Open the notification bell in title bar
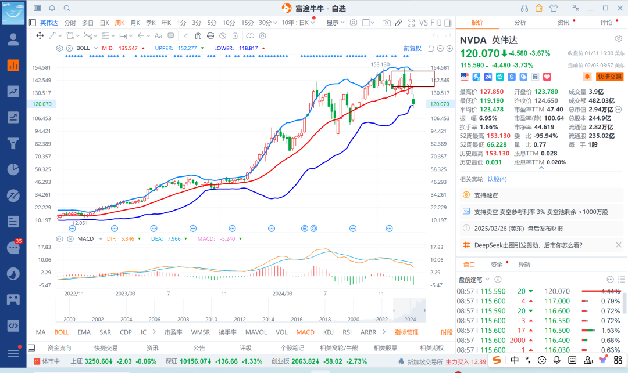The height and width of the screenshot is (373, 628). (52, 8)
